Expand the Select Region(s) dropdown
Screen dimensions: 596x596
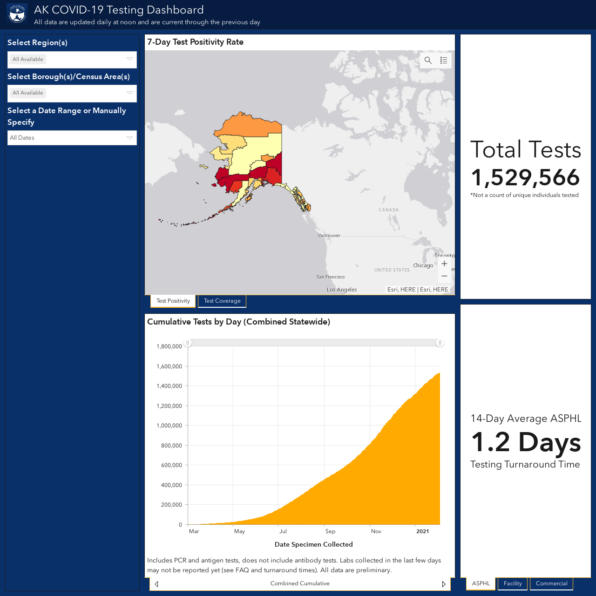click(72, 60)
